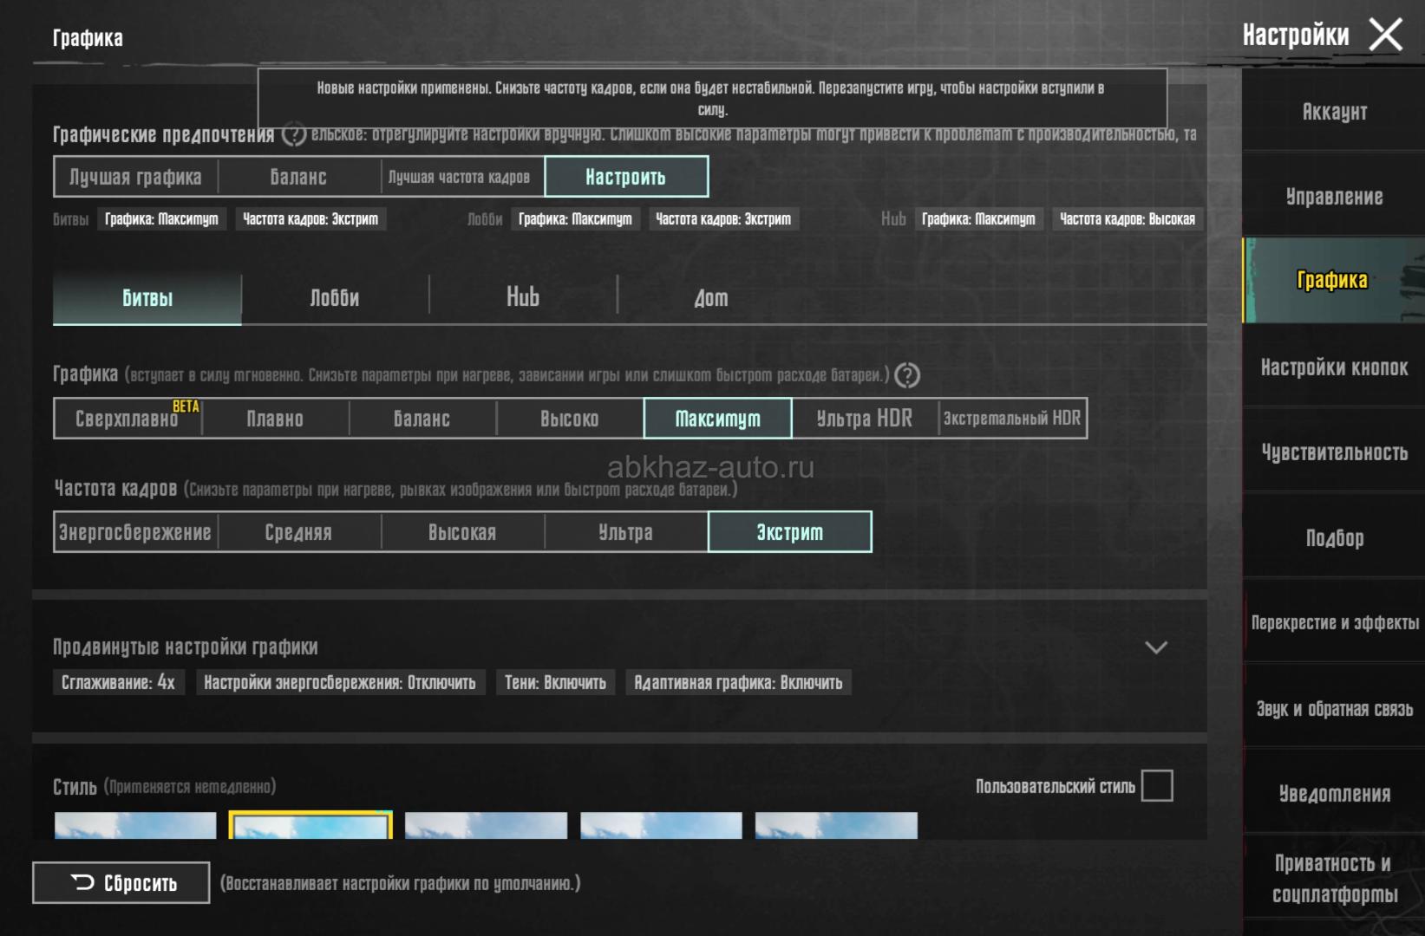This screenshot has height=936, width=1425.
Task: Close the Настройки settings screen
Action: point(1385,36)
